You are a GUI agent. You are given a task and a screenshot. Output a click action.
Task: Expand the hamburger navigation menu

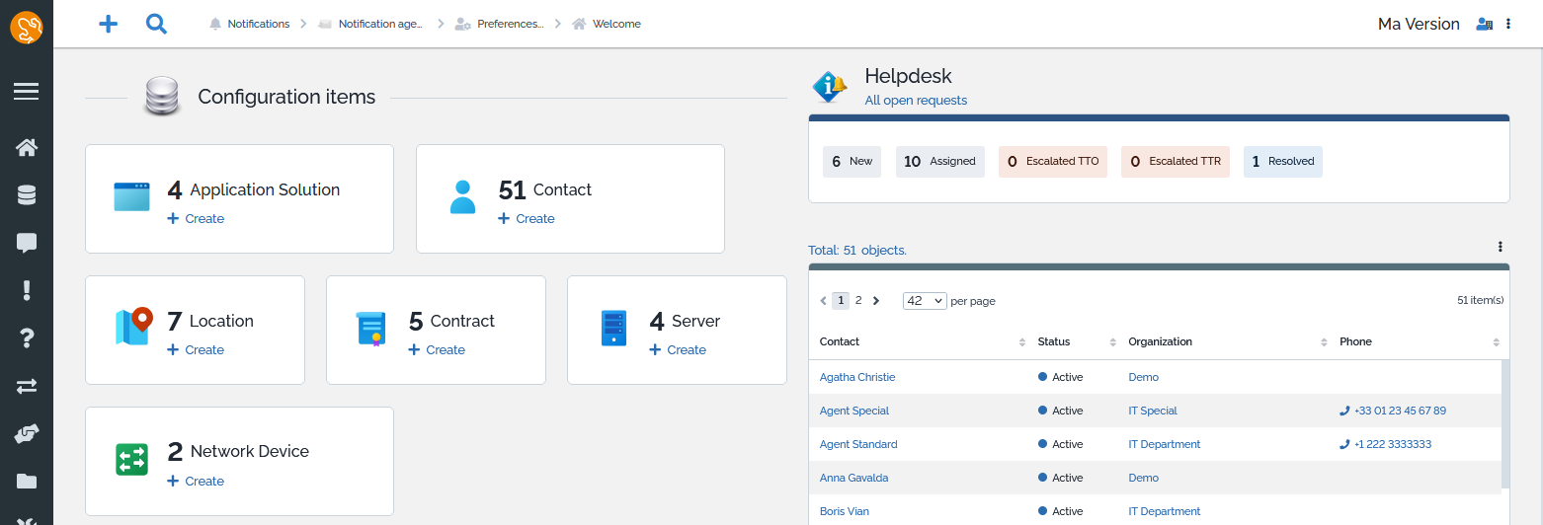[27, 92]
